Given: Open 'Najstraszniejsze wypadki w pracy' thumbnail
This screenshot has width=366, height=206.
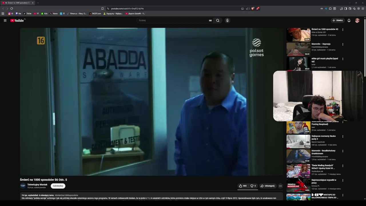Looking at the screenshot, I should point(298,185).
